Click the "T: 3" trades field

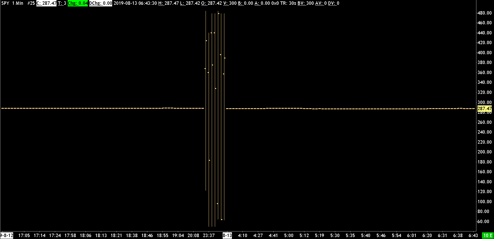click(62, 3)
